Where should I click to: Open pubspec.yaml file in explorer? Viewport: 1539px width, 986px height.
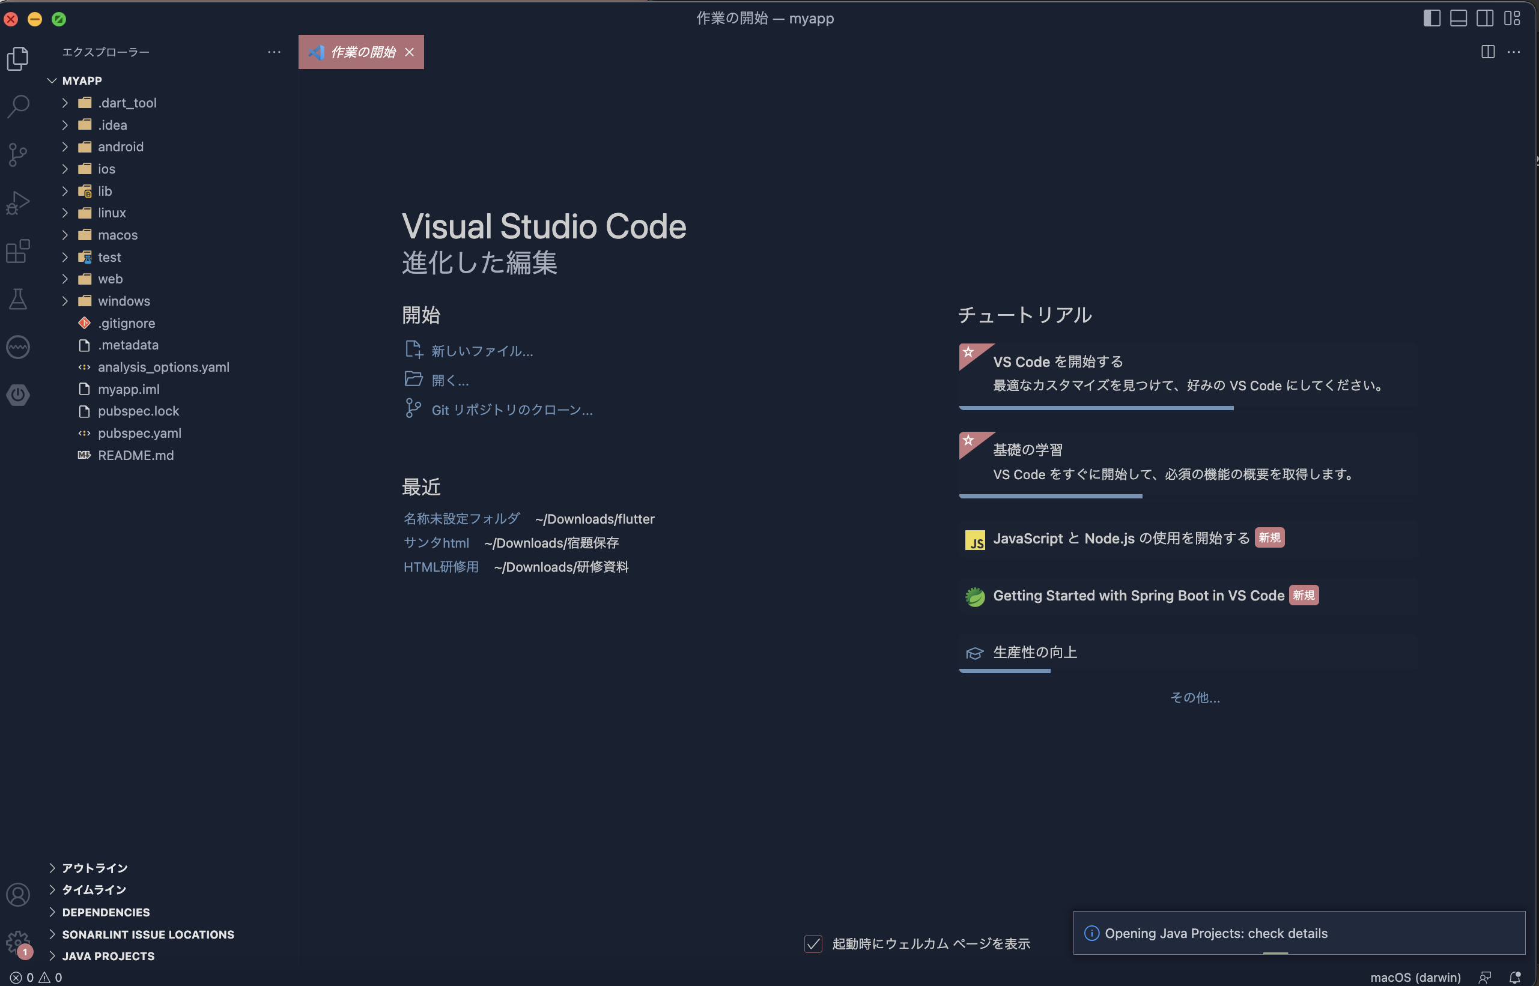(139, 433)
